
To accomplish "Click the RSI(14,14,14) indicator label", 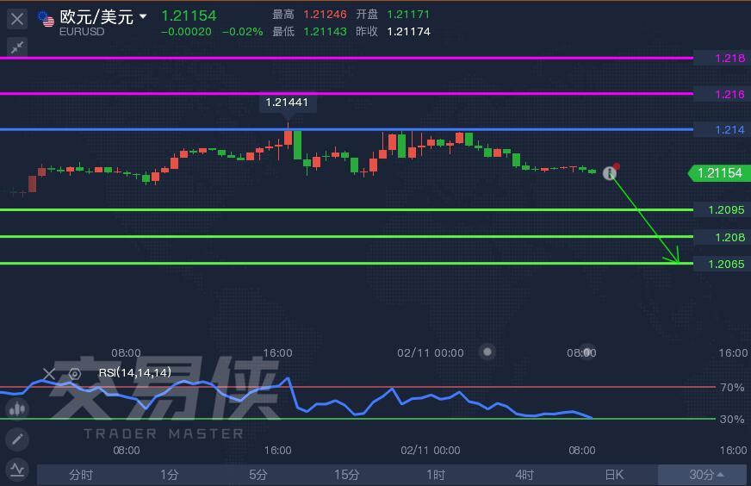I will pyautogui.click(x=134, y=372).
